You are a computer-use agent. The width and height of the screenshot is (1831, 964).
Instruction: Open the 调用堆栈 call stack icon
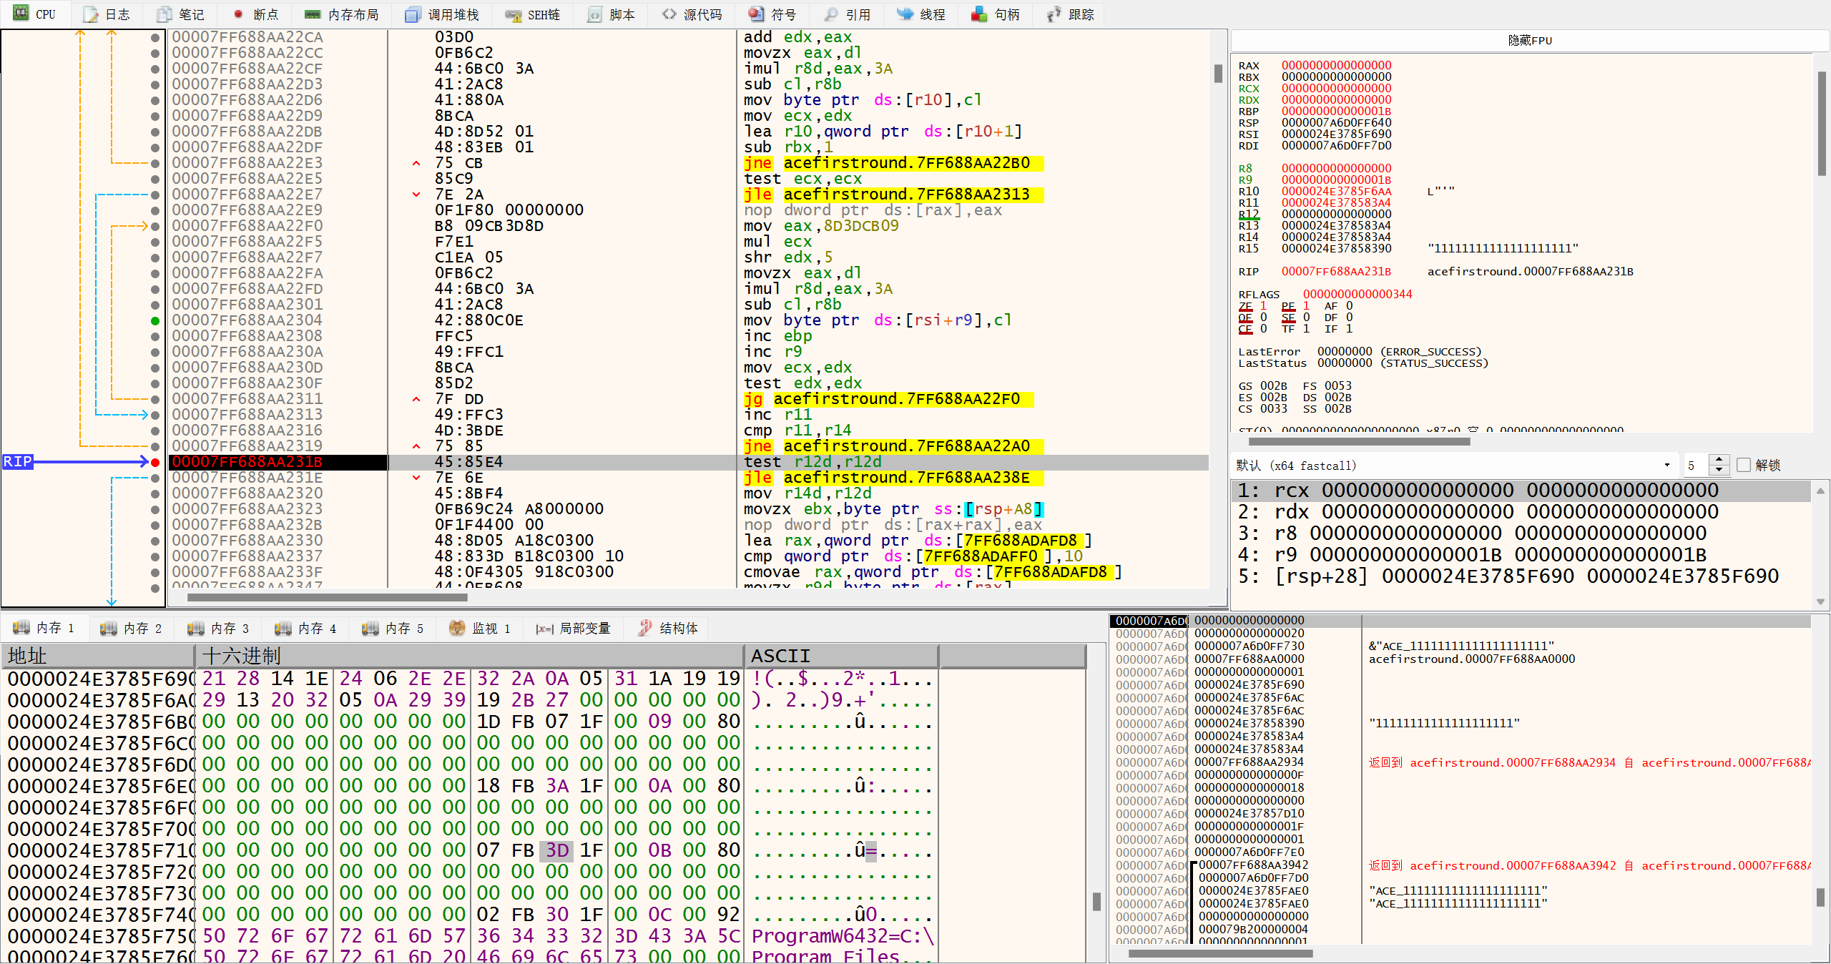[413, 14]
